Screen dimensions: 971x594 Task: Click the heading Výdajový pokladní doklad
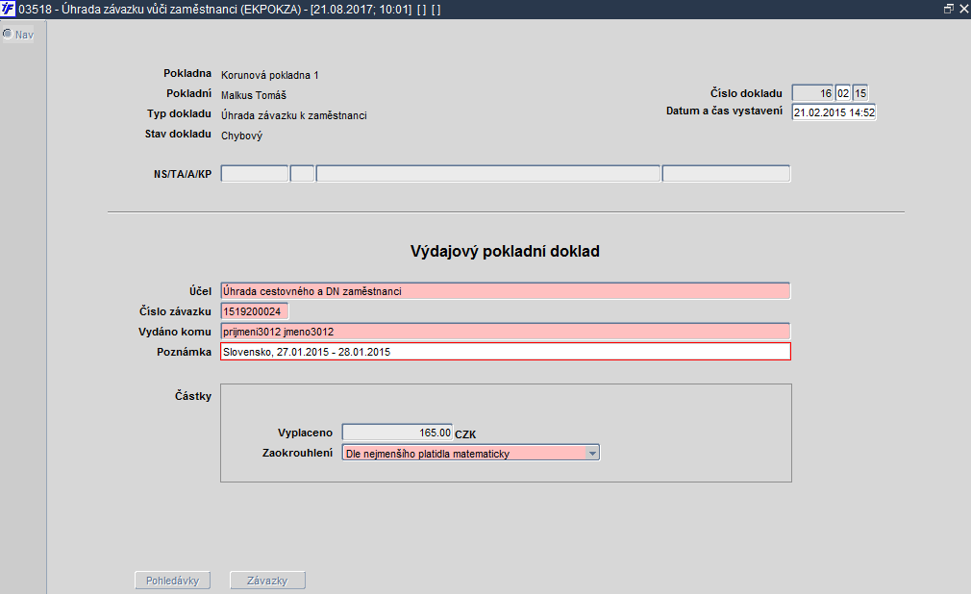click(x=506, y=251)
